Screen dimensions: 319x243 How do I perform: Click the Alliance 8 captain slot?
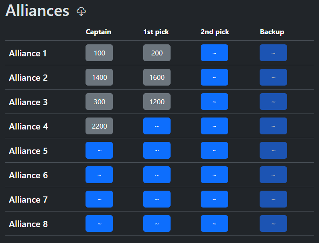pos(99,223)
